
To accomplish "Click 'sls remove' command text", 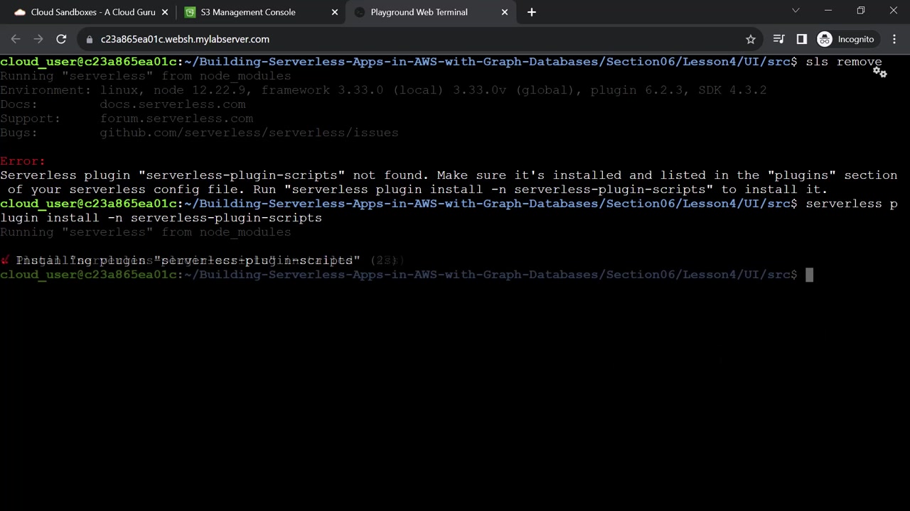I will [844, 62].
